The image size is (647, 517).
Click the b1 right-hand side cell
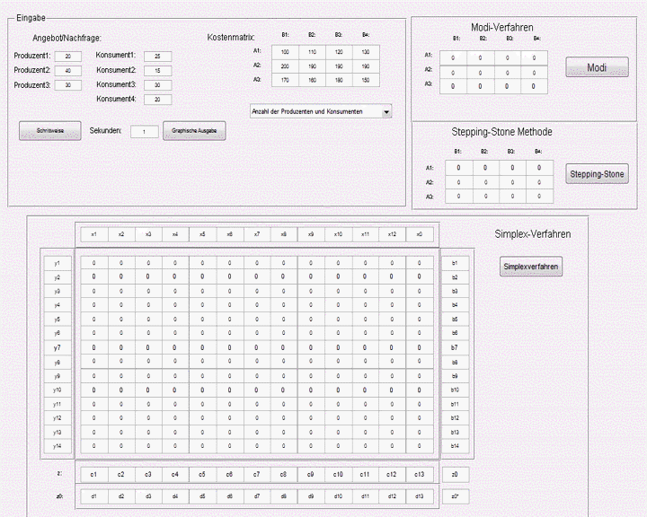455,263
